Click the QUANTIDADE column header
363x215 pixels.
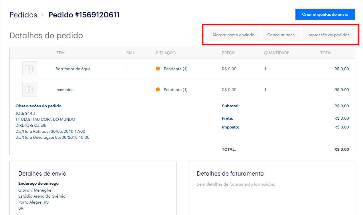click(276, 53)
